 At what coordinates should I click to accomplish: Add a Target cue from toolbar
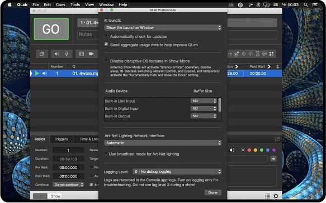click(237, 54)
